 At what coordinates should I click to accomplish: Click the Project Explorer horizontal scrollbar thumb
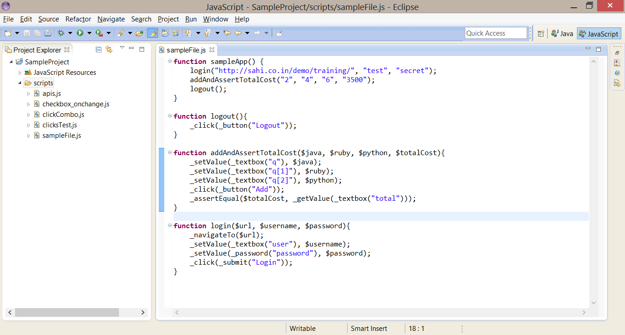coord(67,312)
